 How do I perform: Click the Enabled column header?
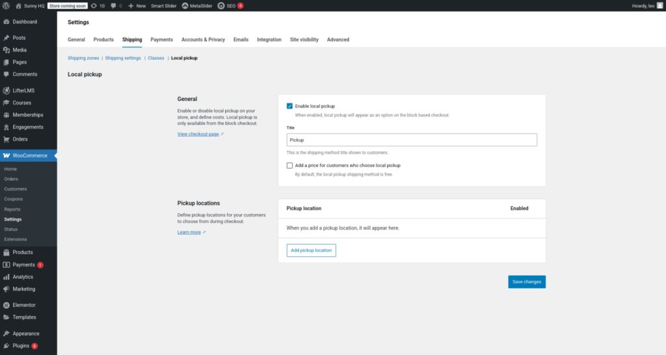point(519,209)
